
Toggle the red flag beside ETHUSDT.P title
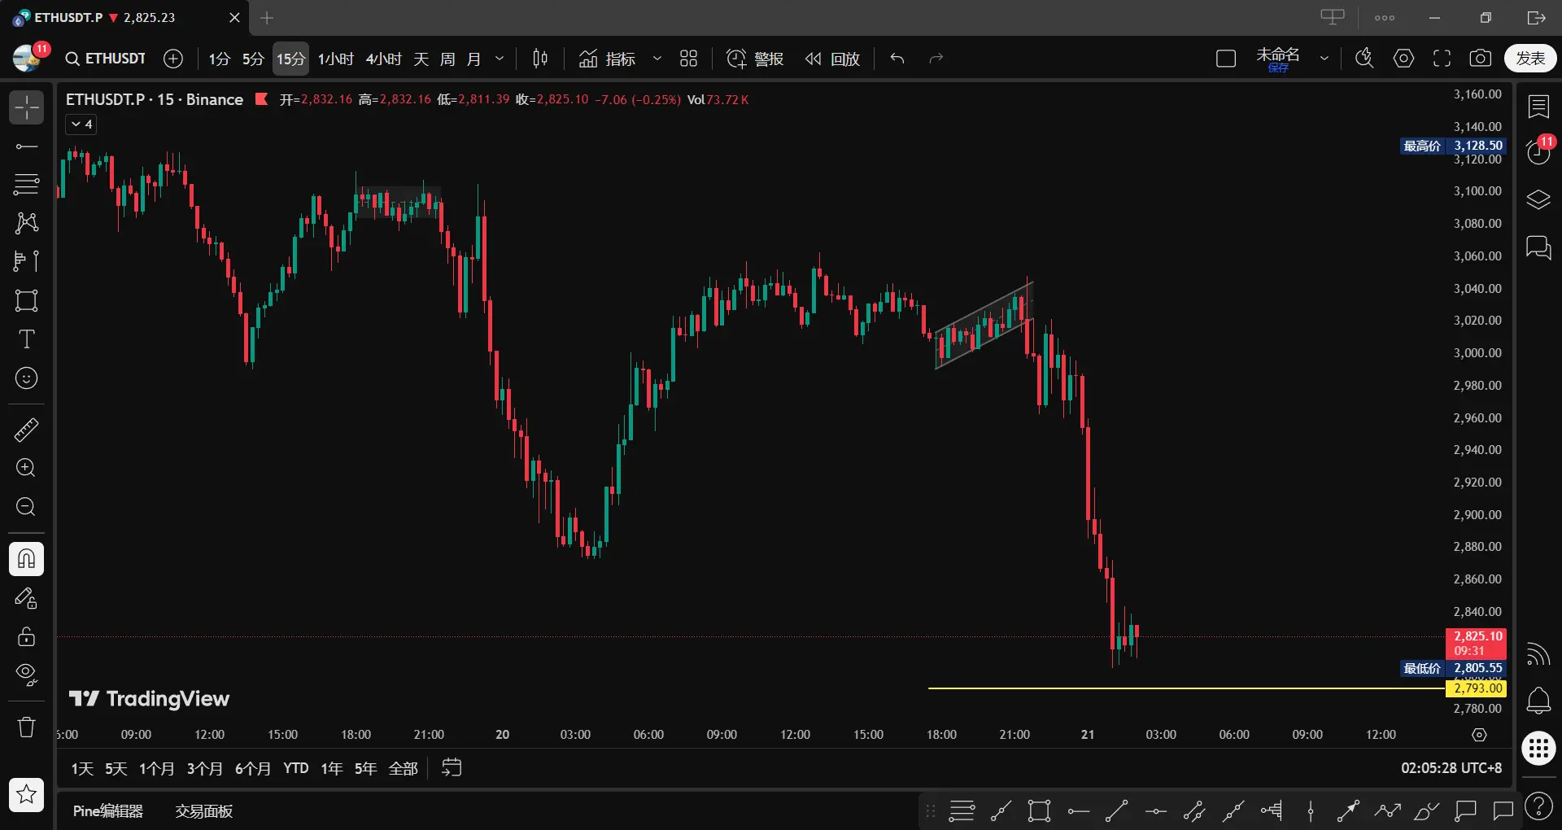[x=261, y=99]
